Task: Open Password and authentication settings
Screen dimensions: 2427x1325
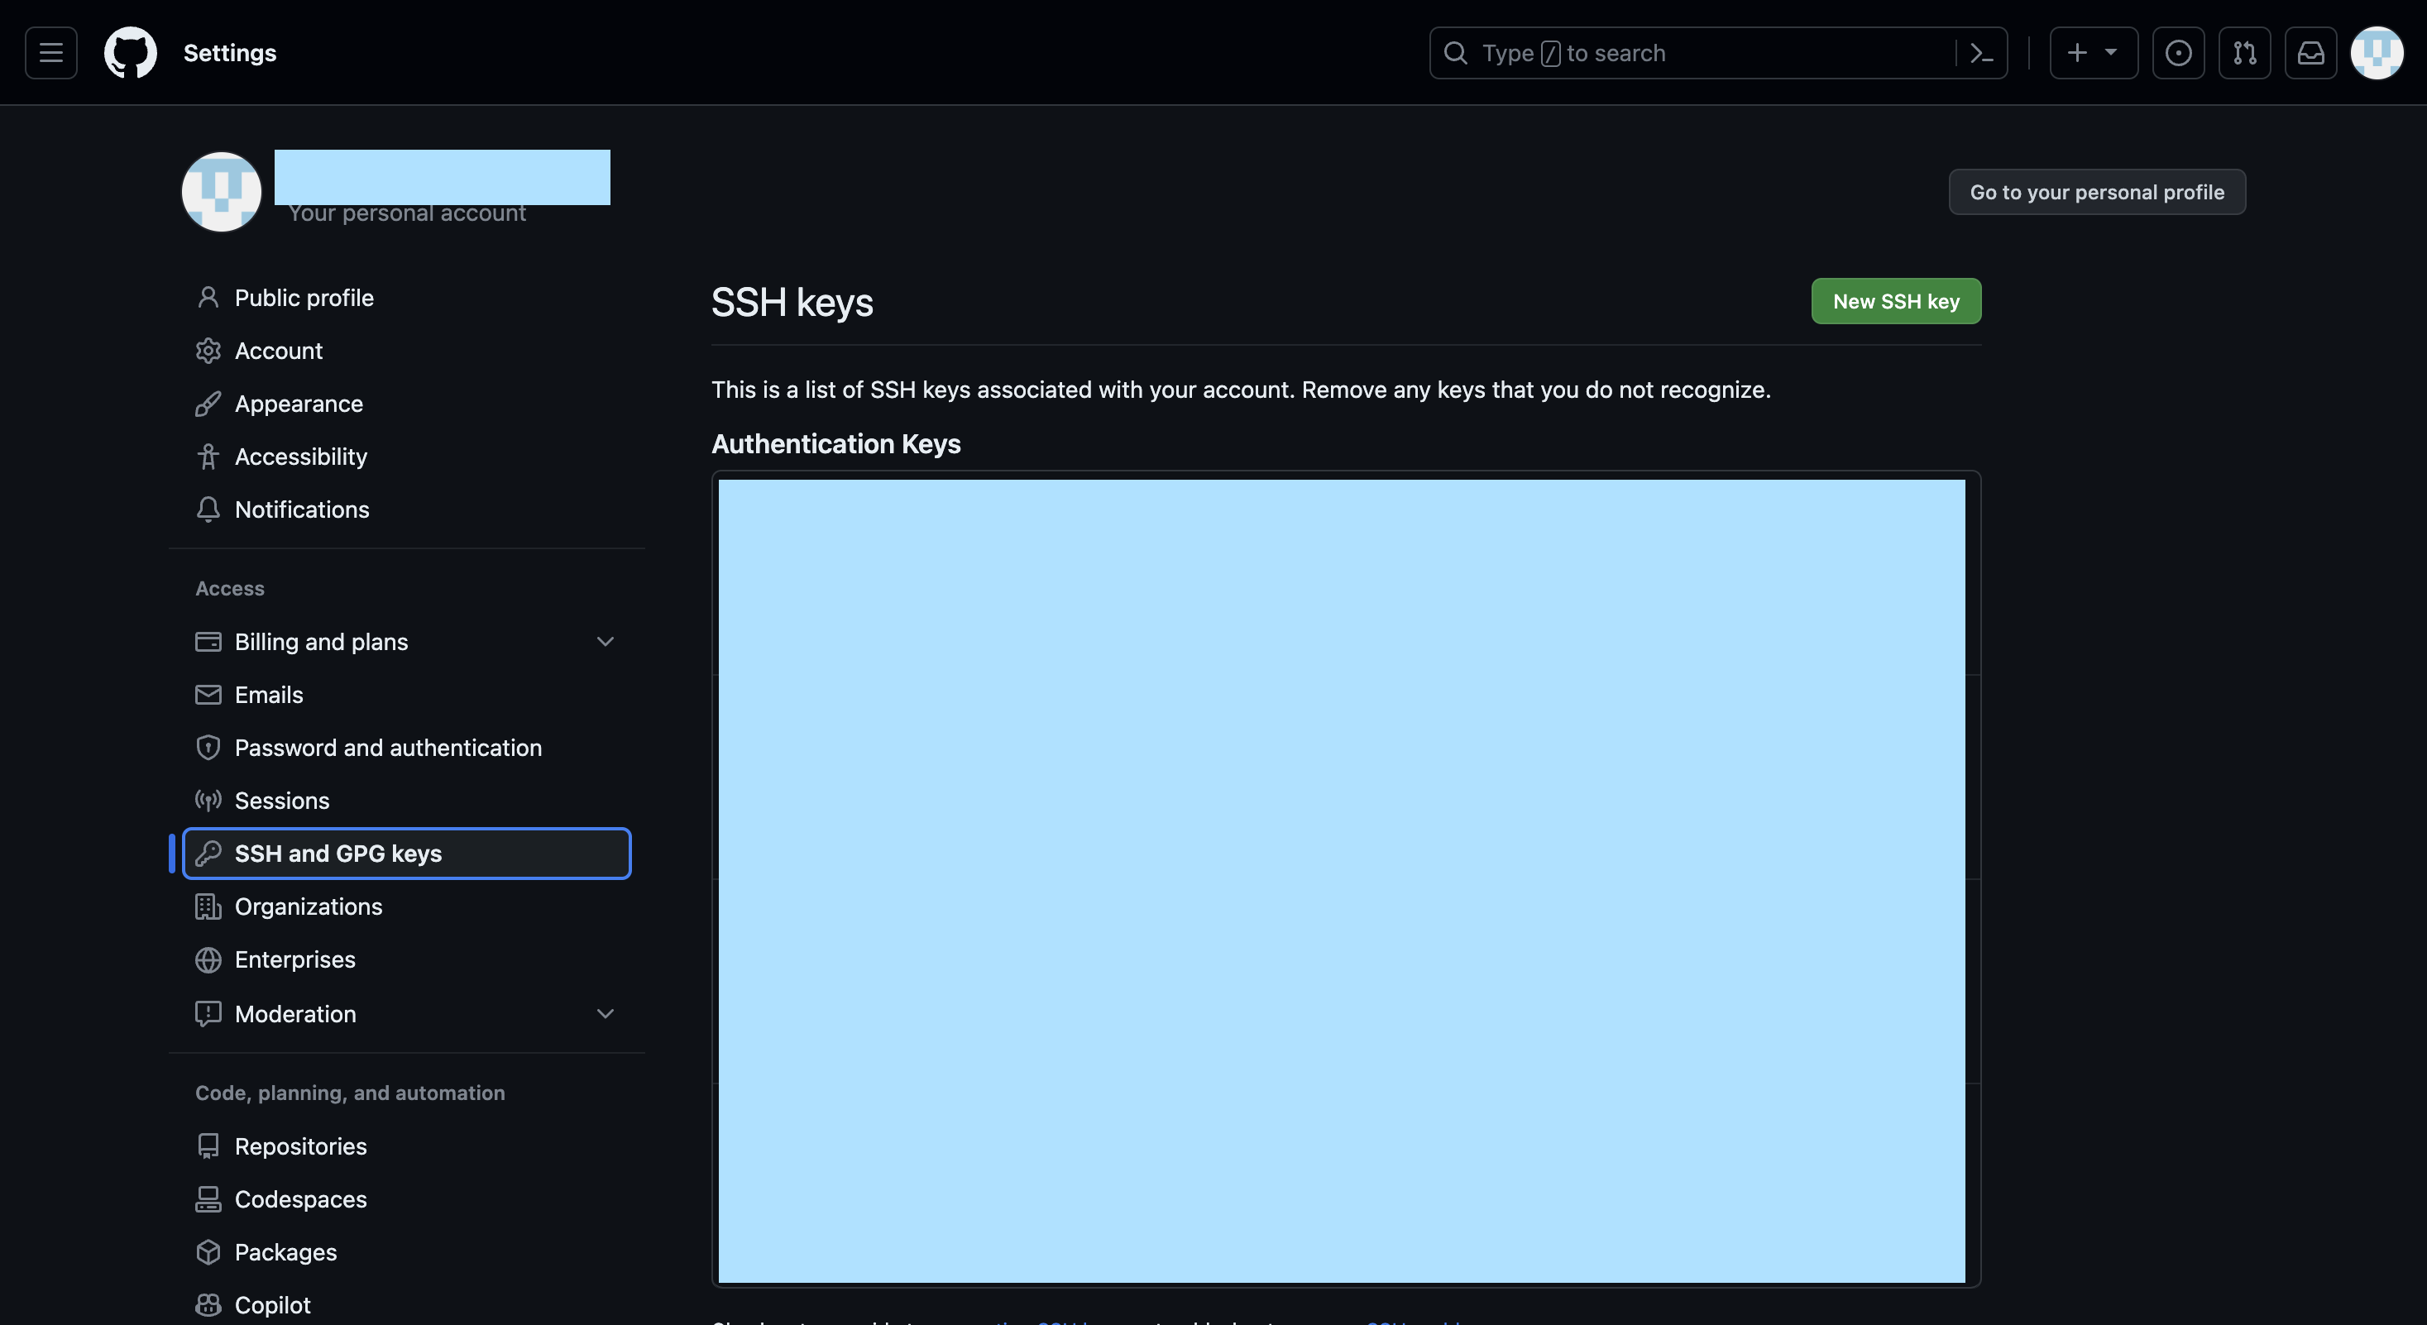Action: click(x=387, y=748)
